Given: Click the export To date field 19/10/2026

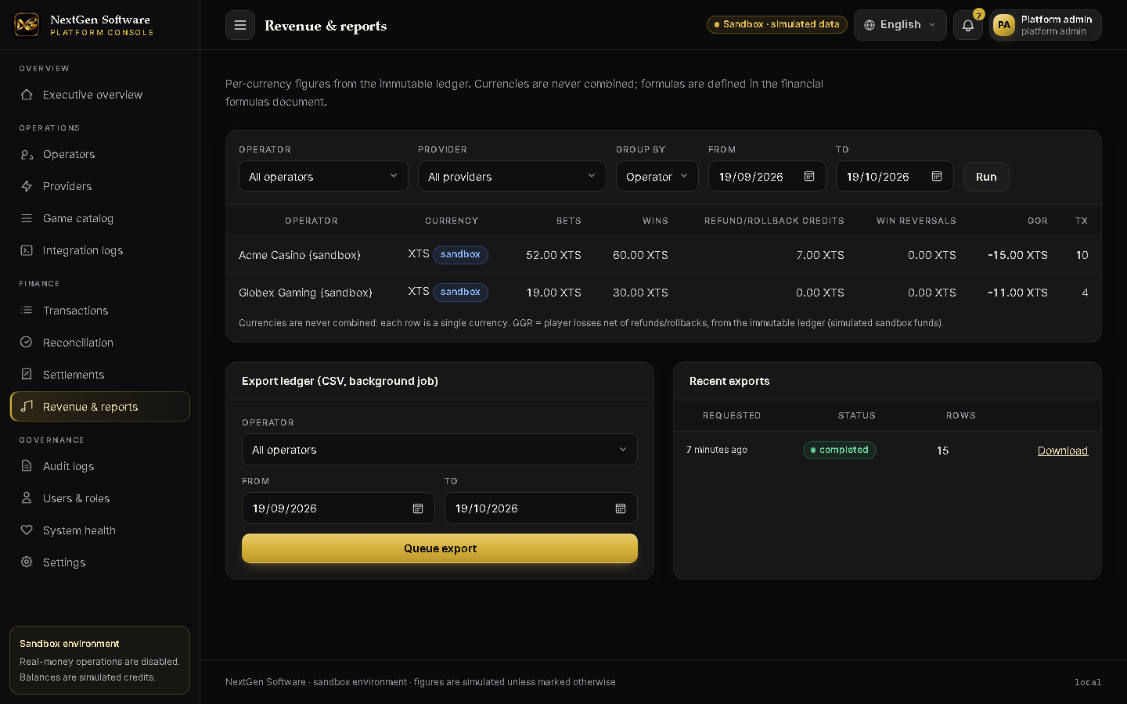Looking at the screenshot, I should click(x=541, y=508).
